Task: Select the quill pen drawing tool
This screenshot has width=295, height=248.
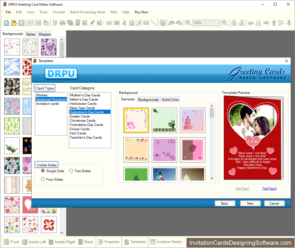Action: pyautogui.click(x=92, y=23)
